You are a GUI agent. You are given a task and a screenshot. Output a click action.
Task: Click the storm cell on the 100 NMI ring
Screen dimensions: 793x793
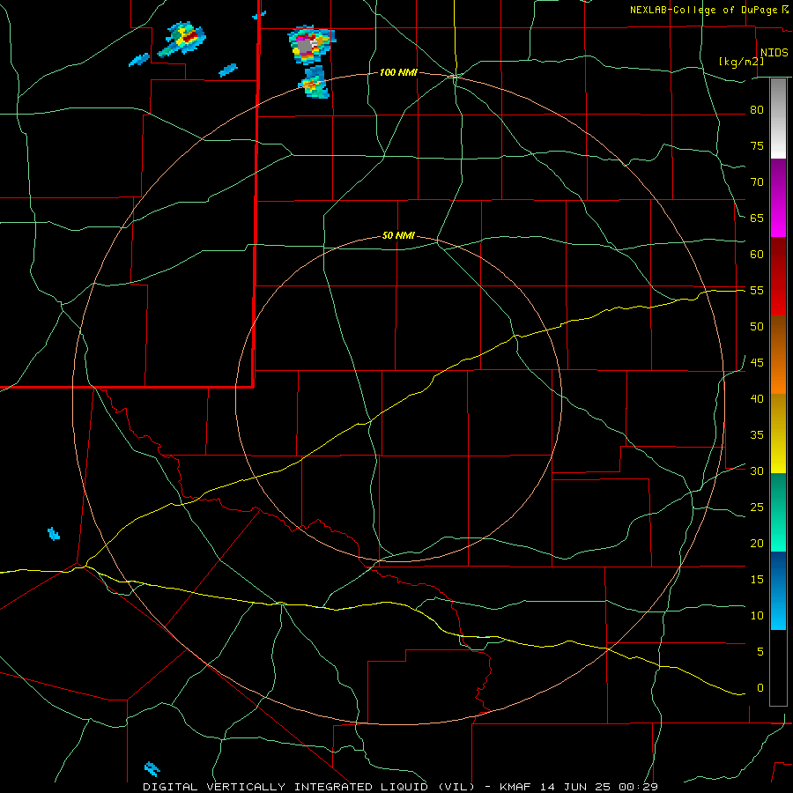point(314,84)
